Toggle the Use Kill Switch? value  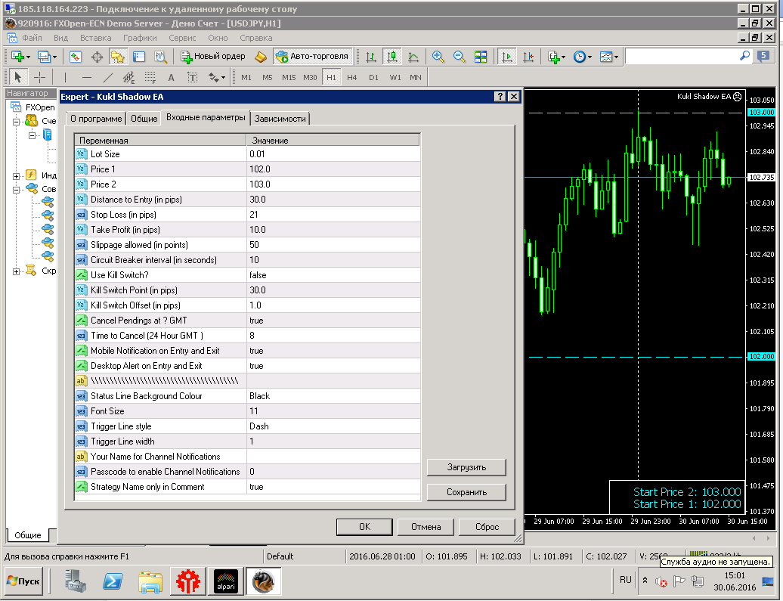333,275
